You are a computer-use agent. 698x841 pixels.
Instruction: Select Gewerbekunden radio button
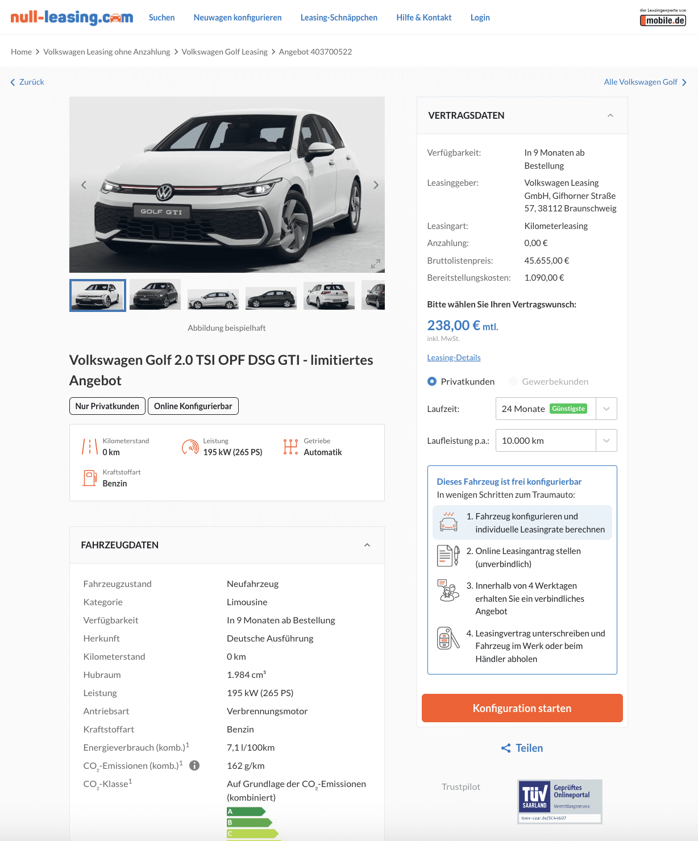[513, 381]
